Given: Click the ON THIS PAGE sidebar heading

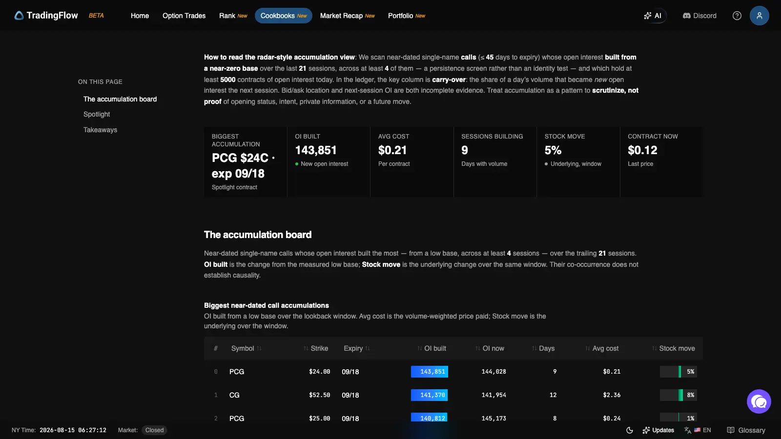Looking at the screenshot, I should click(100, 82).
